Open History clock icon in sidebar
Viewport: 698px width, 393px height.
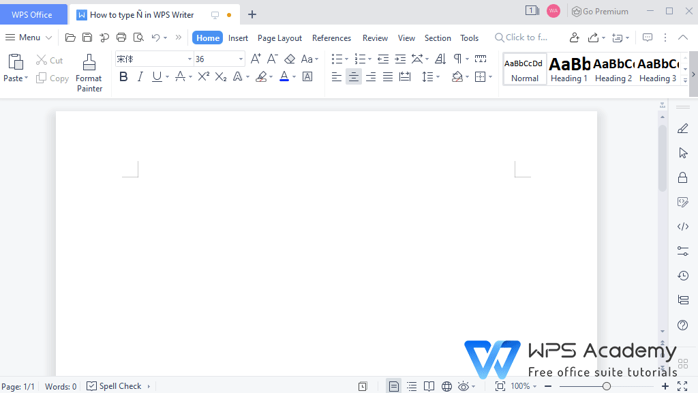tap(683, 276)
